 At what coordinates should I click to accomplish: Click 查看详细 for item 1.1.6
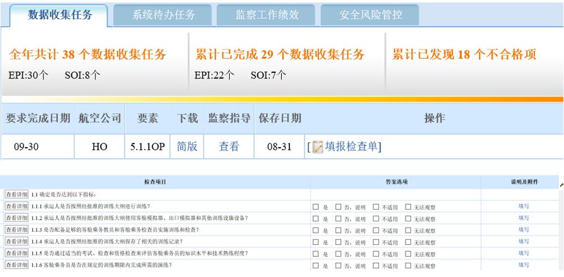(x=16, y=265)
